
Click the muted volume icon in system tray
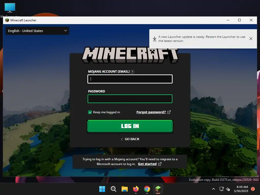[x=228, y=189]
